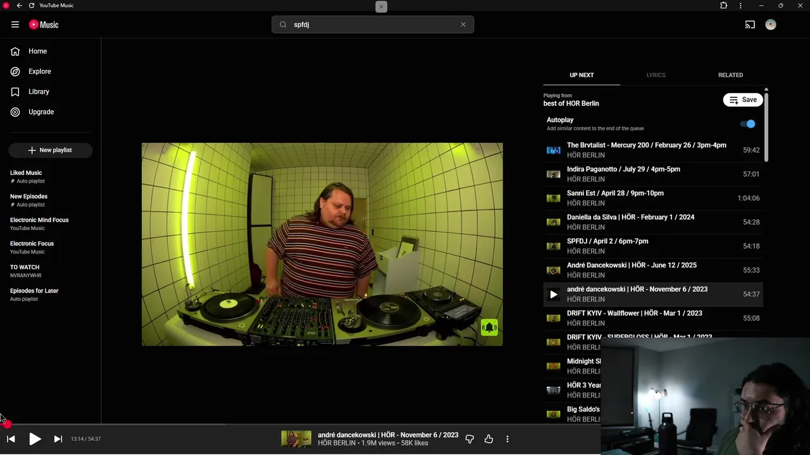Screen dimensions: 810x455
Task: Create a New playlist
Action: (x=50, y=150)
